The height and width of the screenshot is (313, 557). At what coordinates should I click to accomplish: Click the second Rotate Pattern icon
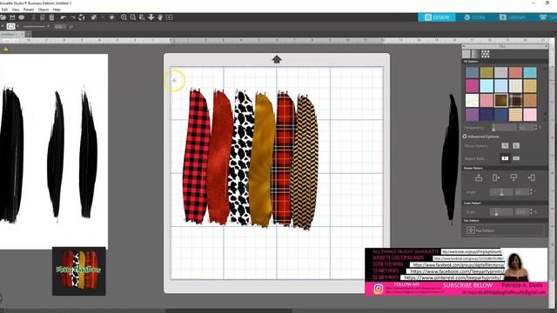[x=496, y=177]
